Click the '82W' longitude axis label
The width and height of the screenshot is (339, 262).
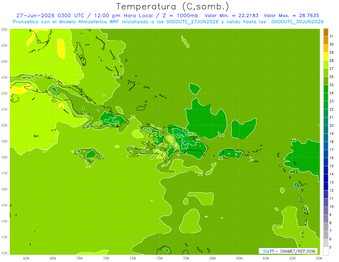point(26,258)
